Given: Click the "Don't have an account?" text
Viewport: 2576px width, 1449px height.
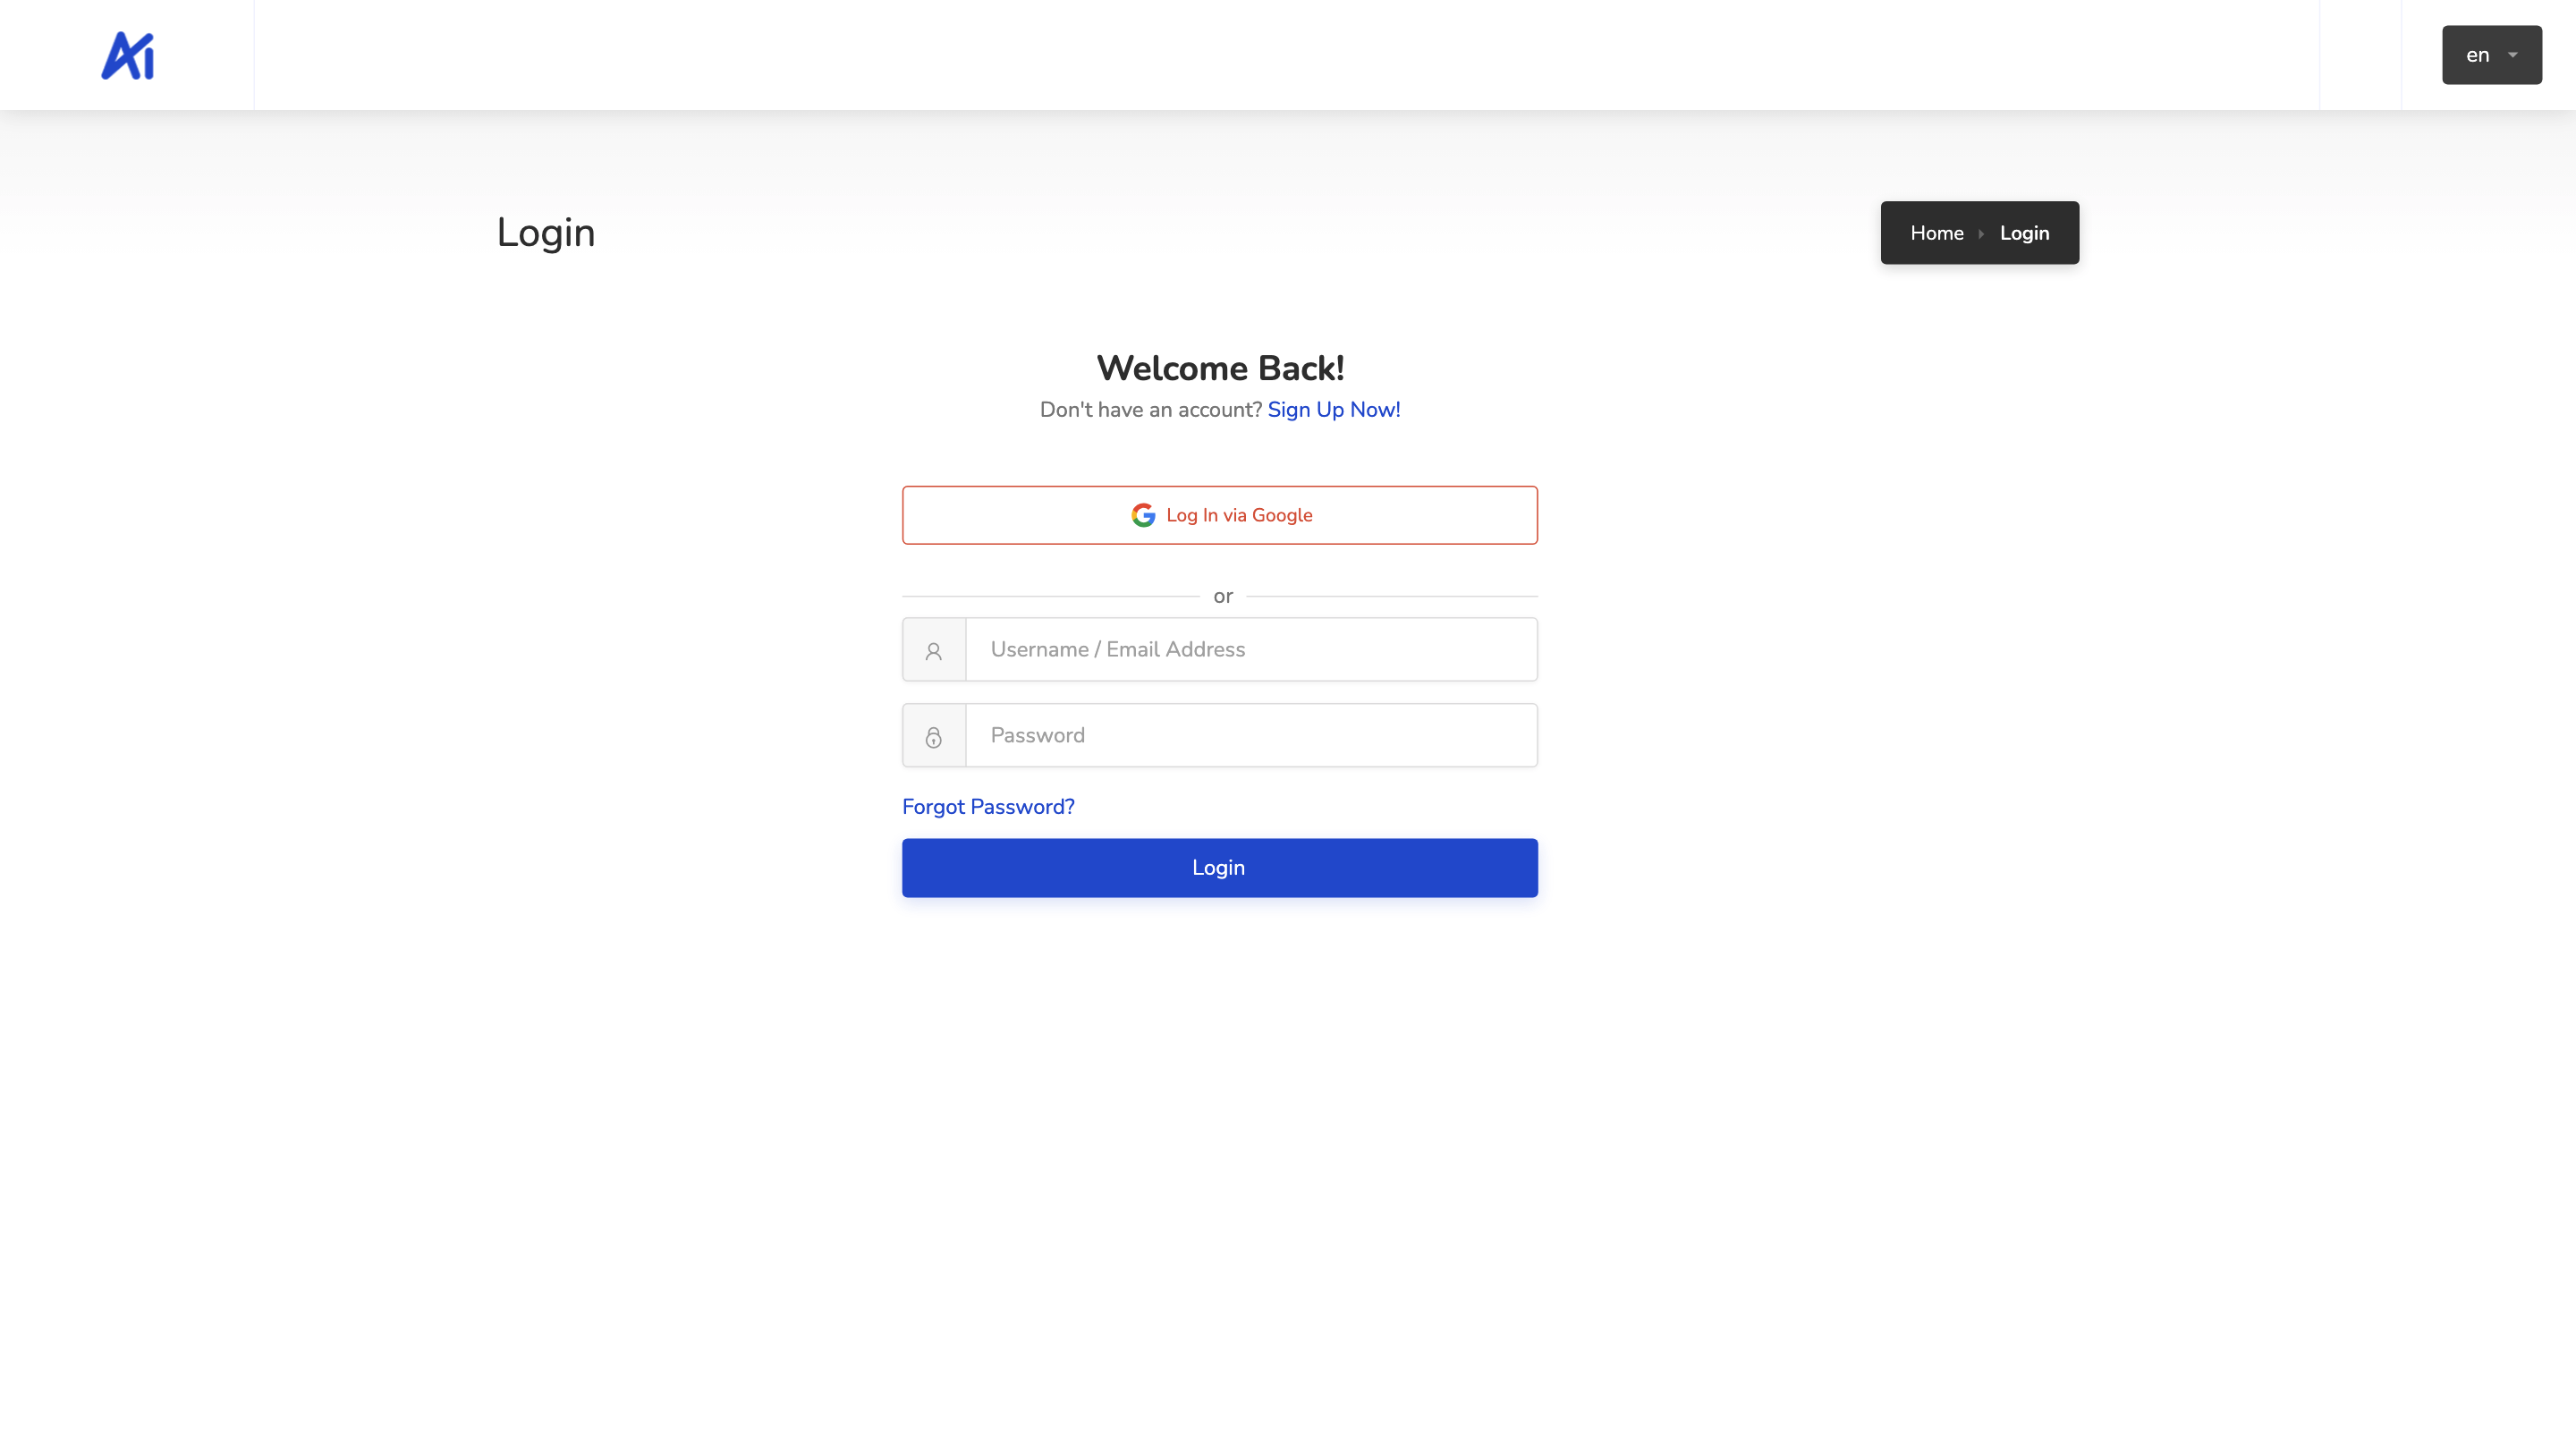Looking at the screenshot, I should point(1150,410).
